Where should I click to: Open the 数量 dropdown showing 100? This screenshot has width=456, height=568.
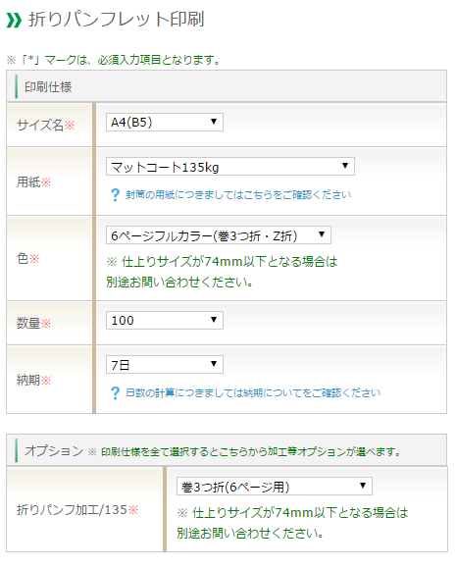165,320
